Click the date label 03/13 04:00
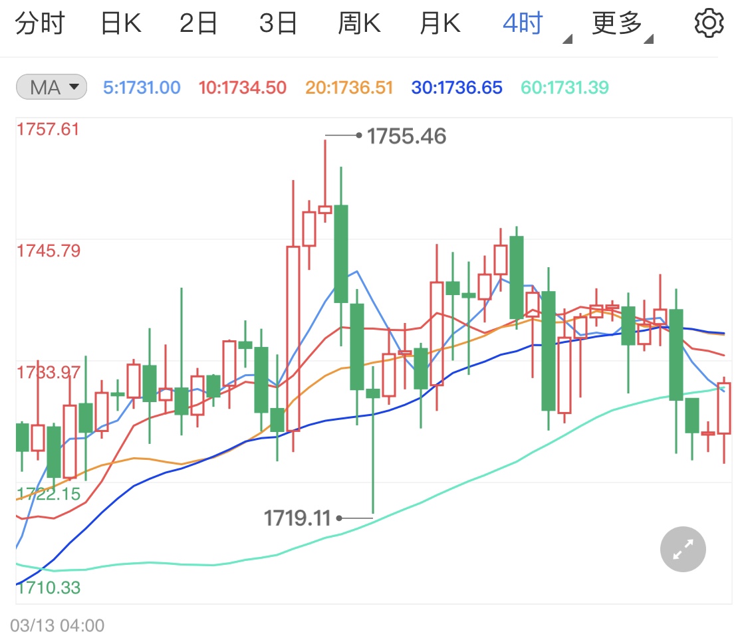748x636 pixels. coord(57,625)
